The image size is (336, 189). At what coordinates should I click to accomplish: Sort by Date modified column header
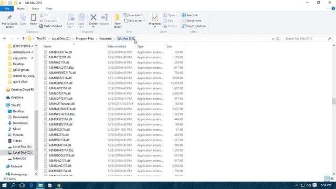click(x=121, y=47)
